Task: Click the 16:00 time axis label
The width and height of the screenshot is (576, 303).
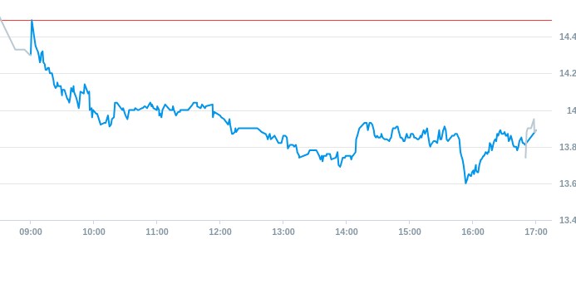Action: tap(473, 232)
